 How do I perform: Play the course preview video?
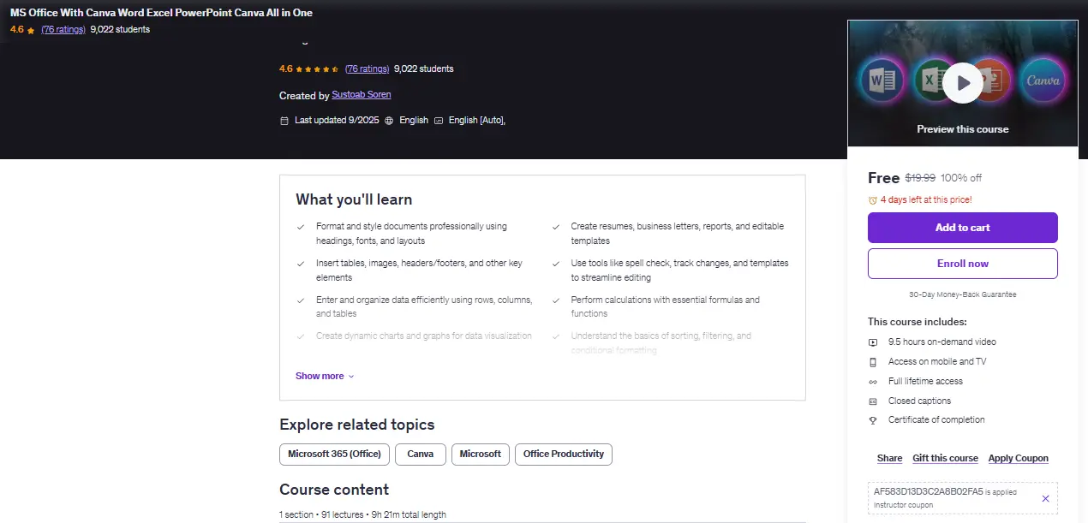[x=964, y=83]
